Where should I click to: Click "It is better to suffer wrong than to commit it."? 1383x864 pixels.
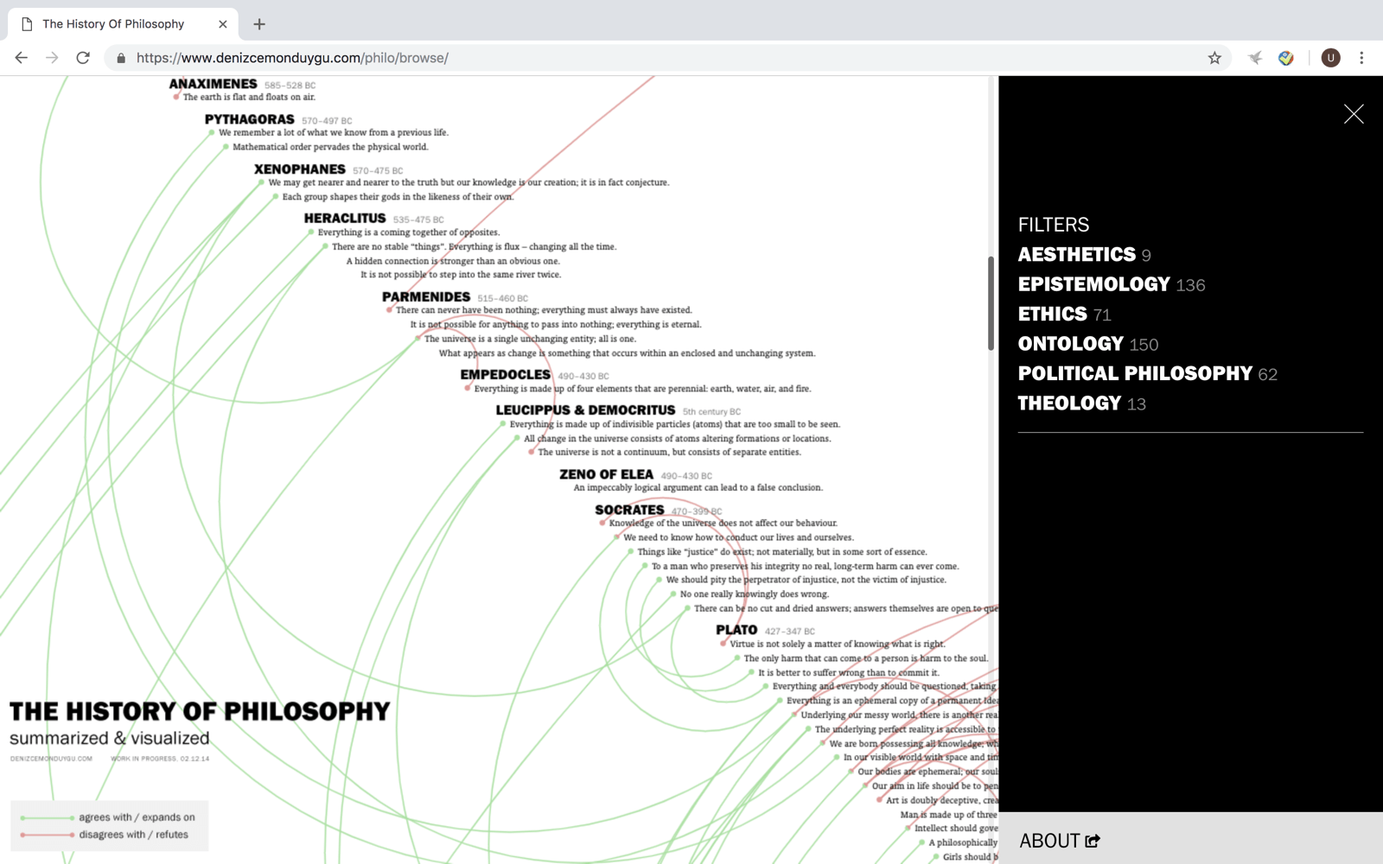click(x=849, y=672)
